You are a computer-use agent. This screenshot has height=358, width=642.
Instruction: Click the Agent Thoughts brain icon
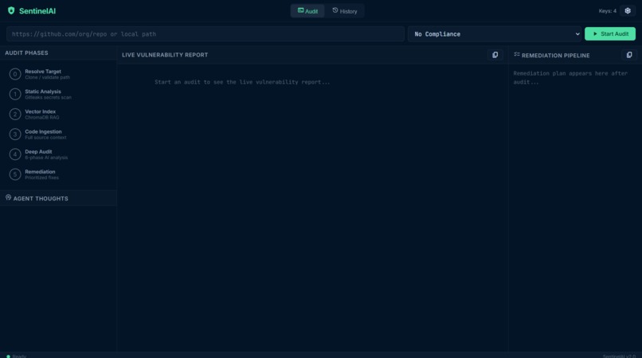tap(8, 197)
